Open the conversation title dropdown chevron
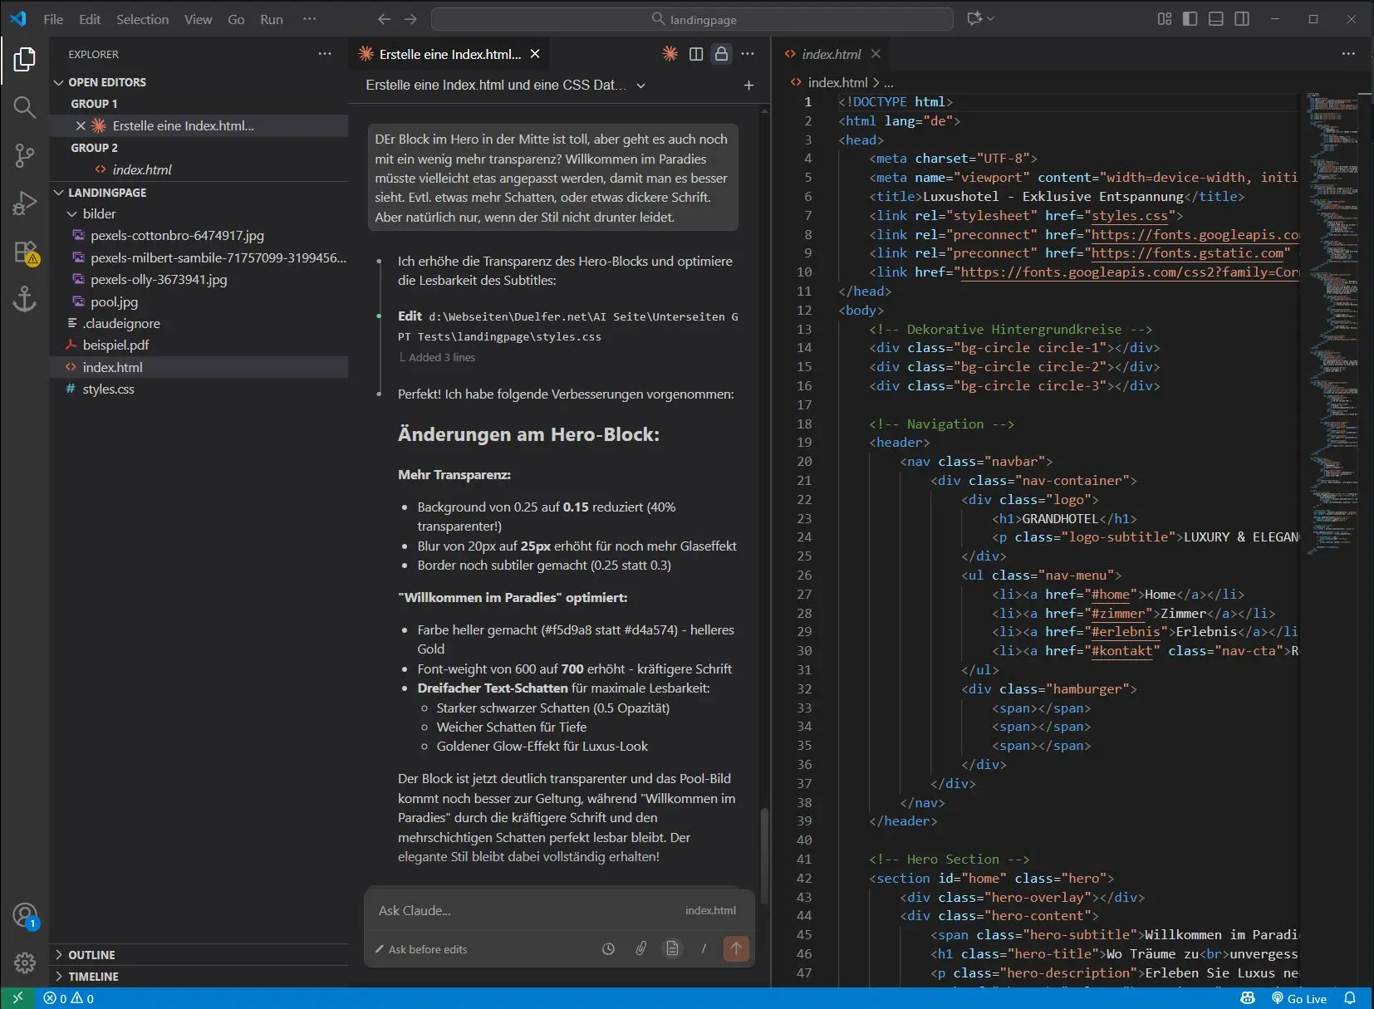 [x=640, y=86]
